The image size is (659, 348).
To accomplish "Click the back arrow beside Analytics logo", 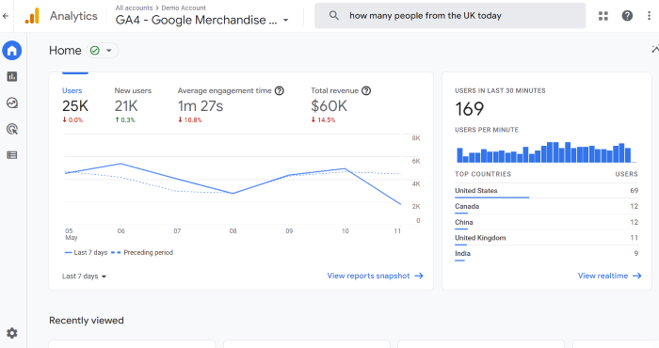I will (6, 16).
